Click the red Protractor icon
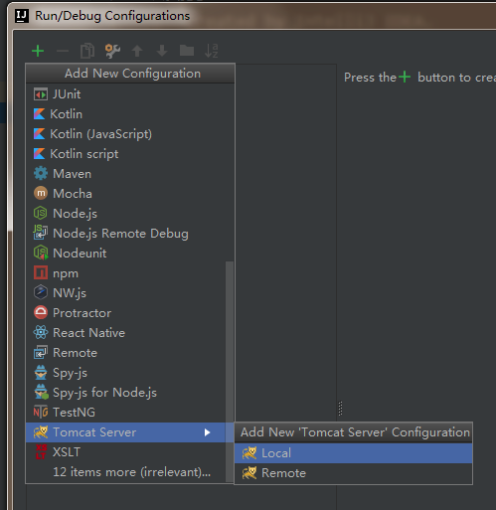The height and width of the screenshot is (510, 496). 41,312
